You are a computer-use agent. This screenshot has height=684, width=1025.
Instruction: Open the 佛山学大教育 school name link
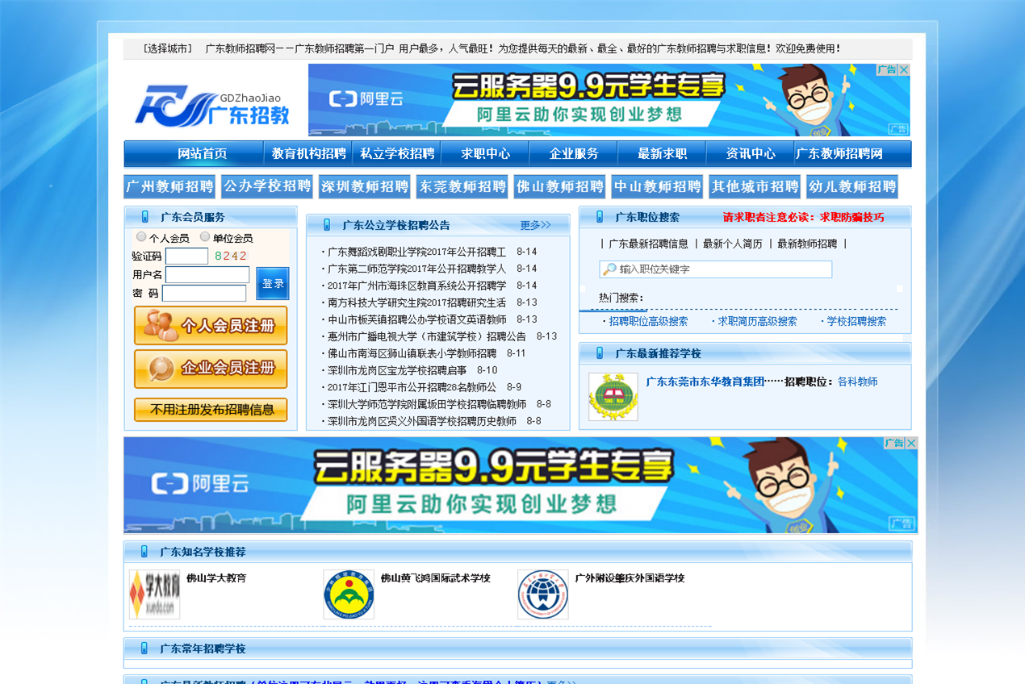[216, 578]
